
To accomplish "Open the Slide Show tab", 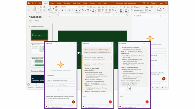I will 77,3.
